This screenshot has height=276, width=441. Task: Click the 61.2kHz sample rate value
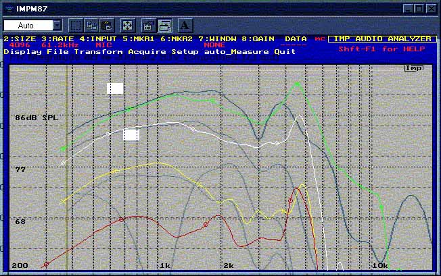pyautogui.click(x=60, y=45)
